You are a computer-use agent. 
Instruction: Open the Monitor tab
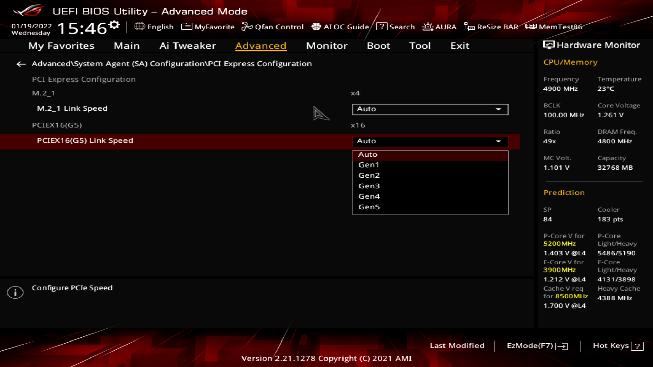(x=326, y=46)
